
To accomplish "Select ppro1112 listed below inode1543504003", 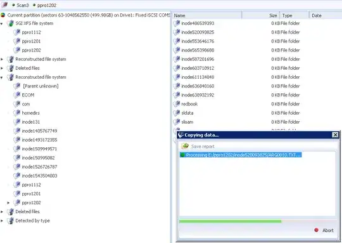I will click(31, 185).
